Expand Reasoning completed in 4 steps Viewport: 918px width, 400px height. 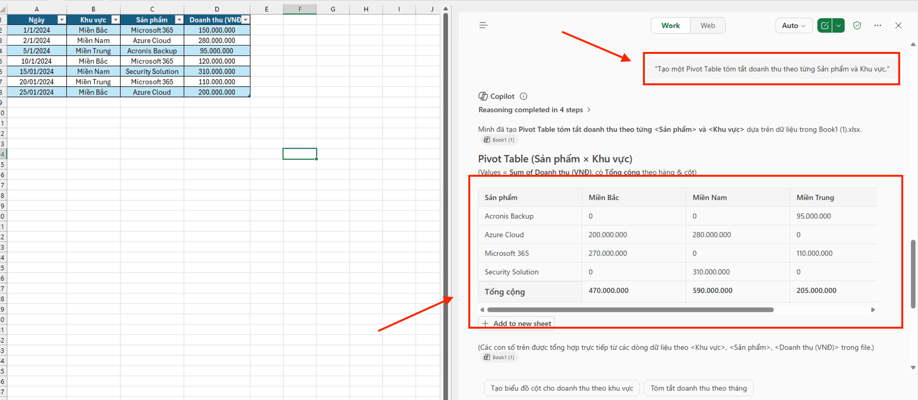tap(534, 110)
